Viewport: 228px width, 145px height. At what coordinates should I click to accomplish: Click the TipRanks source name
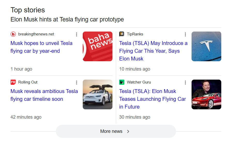pyautogui.click(x=135, y=34)
